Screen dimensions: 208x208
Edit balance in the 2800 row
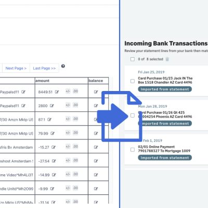(x=96, y=106)
